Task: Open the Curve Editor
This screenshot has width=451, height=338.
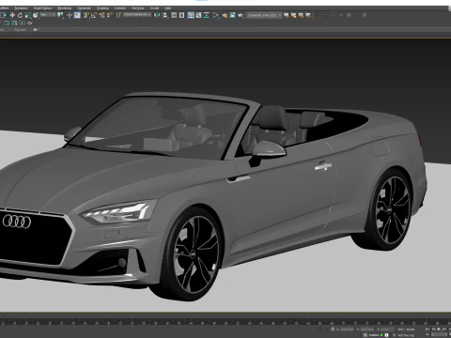Action: 198,15
